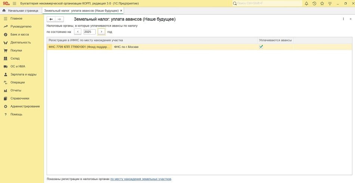This screenshot has width=355, height=183.
Task: Open favorites star icon in title bar
Action: click(x=322, y=3)
